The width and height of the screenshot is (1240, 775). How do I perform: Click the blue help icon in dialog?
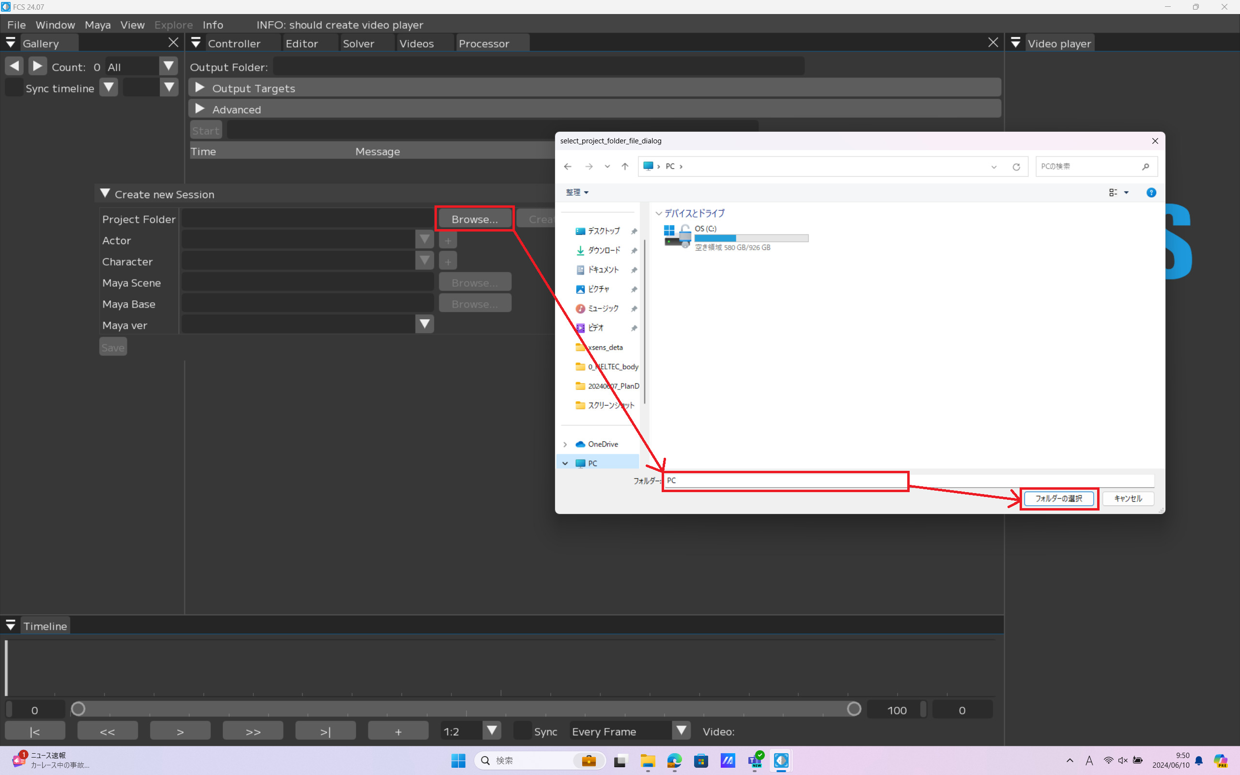1151,193
